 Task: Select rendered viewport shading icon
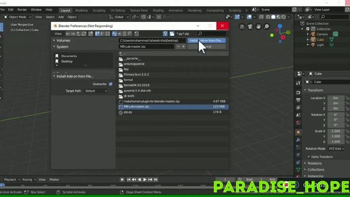pos(283,17)
